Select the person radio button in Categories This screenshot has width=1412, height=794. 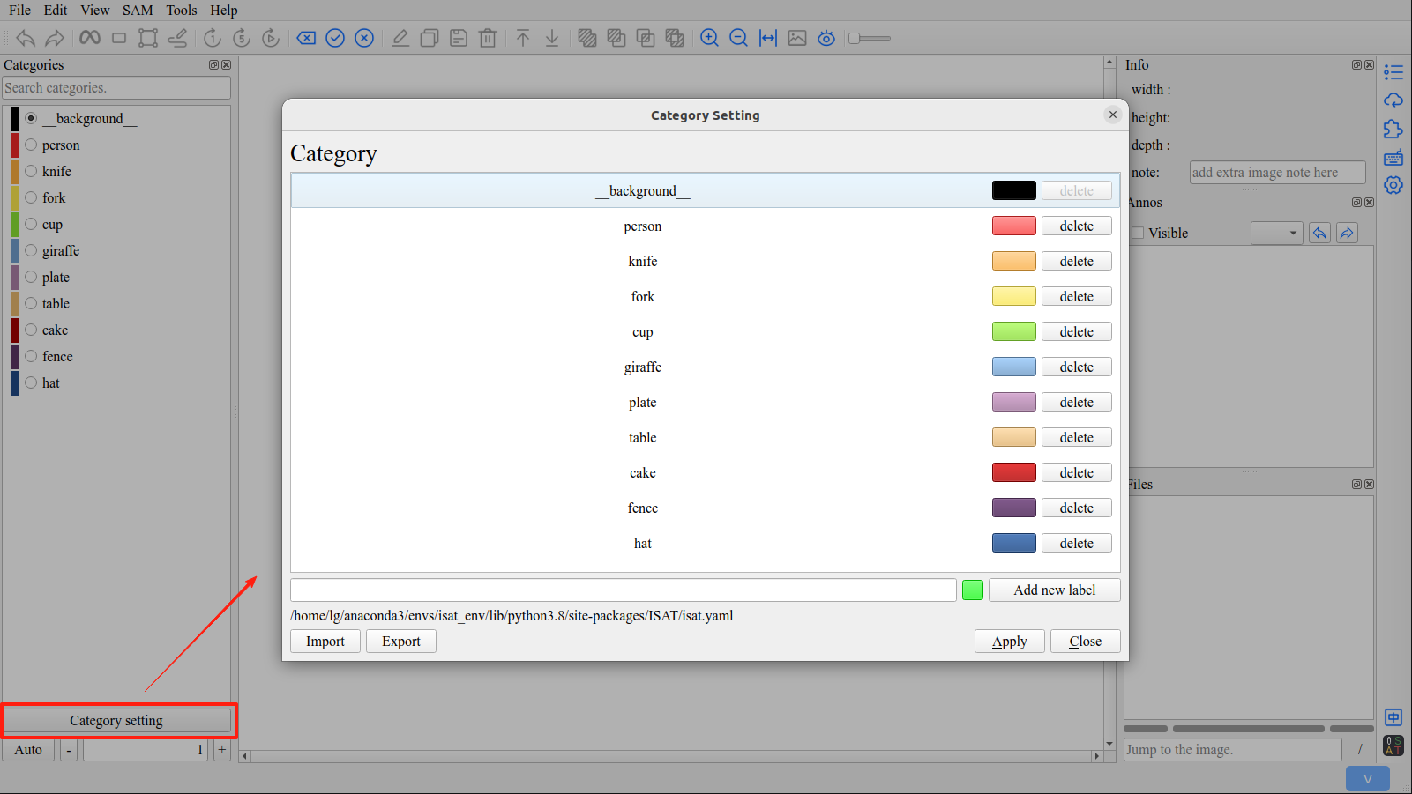(31, 145)
